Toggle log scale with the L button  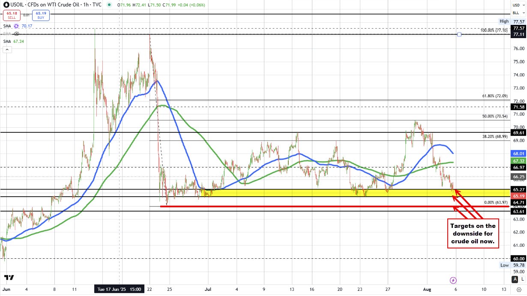click(x=523, y=279)
